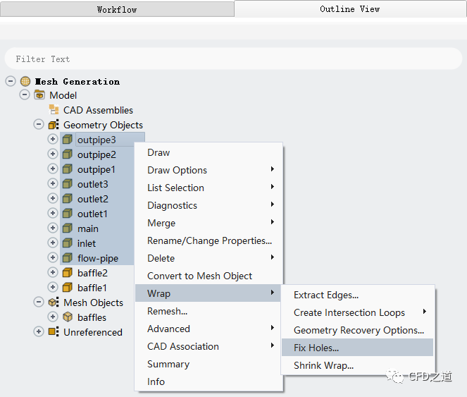Viewport: 467px width, 397px height.
Task: Click the outpipe3 green geometry object icon
Action: click(x=68, y=140)
